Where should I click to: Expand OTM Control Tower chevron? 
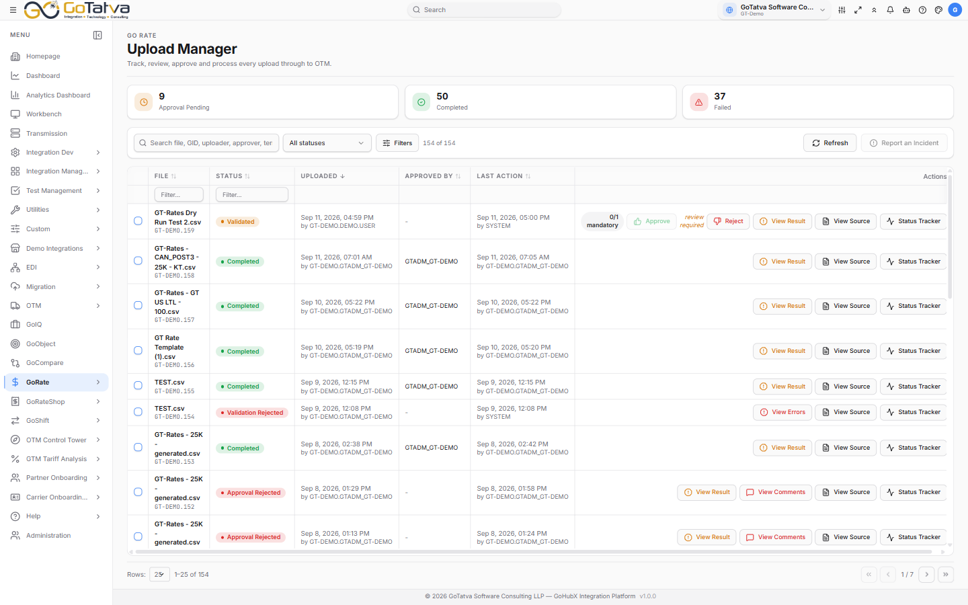click(98, 440)
